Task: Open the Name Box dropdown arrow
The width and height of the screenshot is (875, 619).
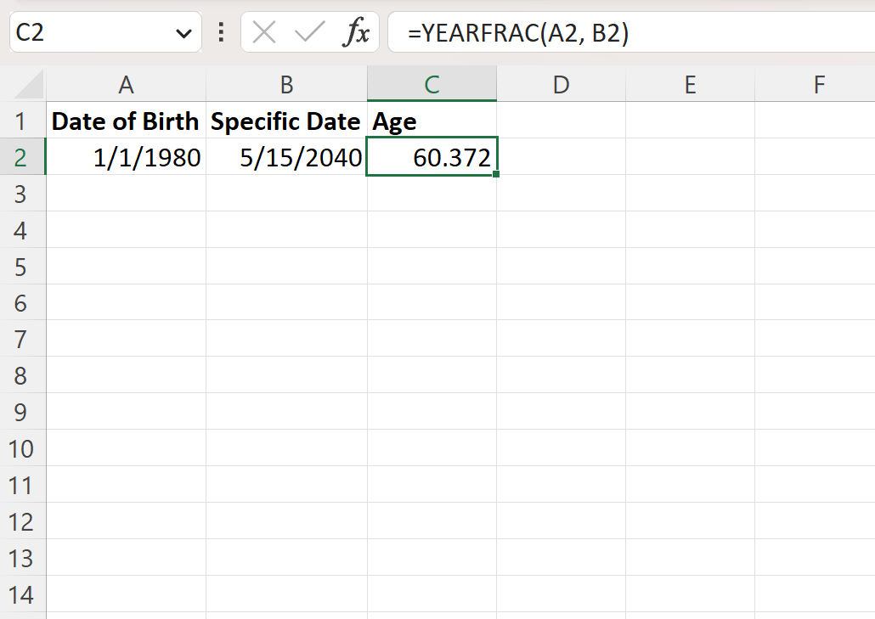Action: tap(183, 32)
